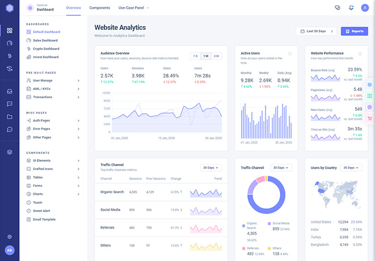Open the chat messages icon in header

click(337, 8)
